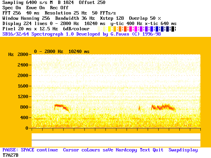Click the red-orange swatch in the colour scale

point(125,29)
